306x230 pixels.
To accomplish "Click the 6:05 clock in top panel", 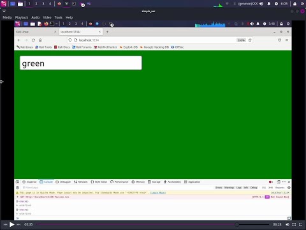I will [x=284, y=4].
